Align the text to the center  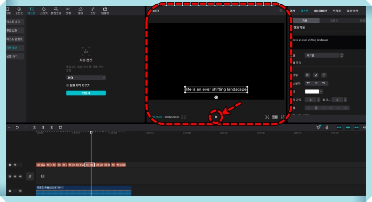coord(316,108)
